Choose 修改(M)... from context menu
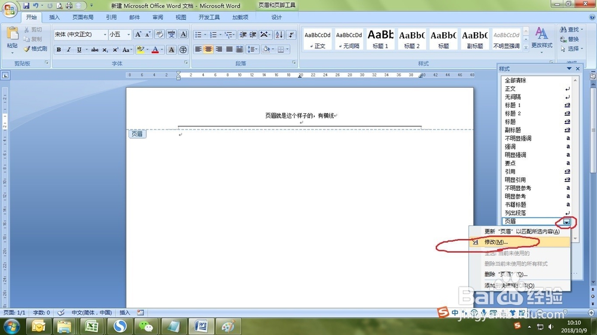Image resolution: width=597 pixels, height=335 pixels. coord(520,242)
